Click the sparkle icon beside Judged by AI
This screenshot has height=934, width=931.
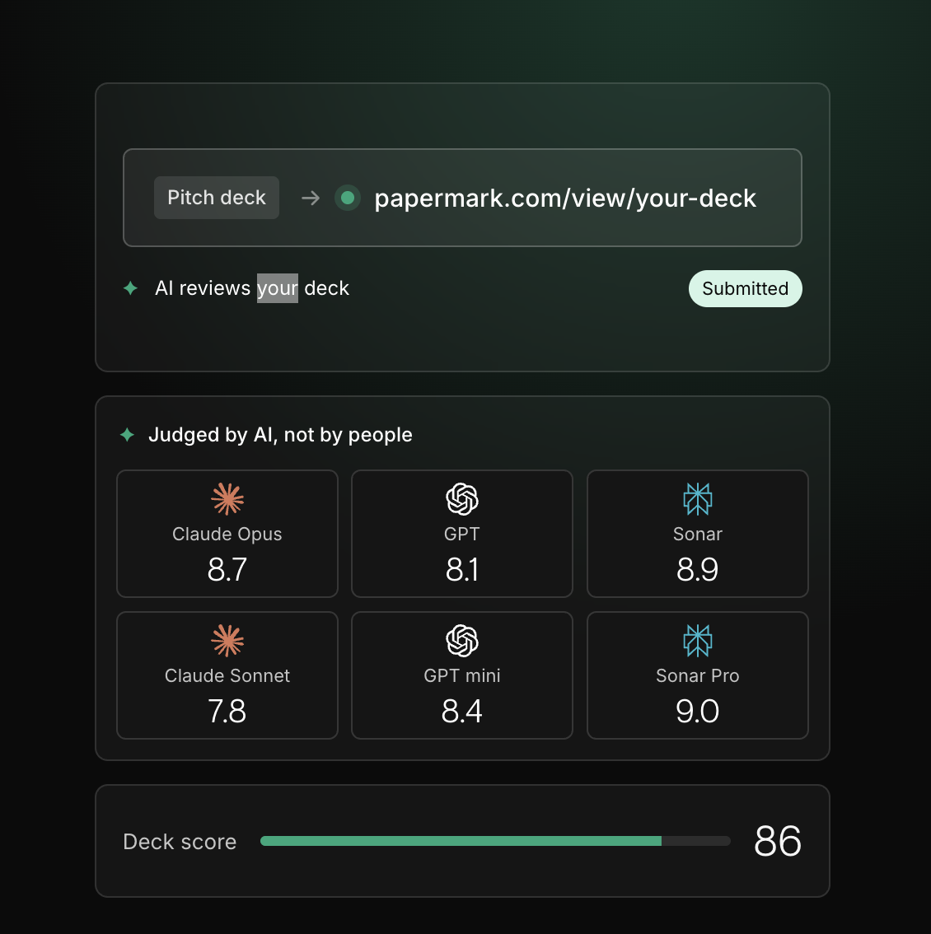127,435
